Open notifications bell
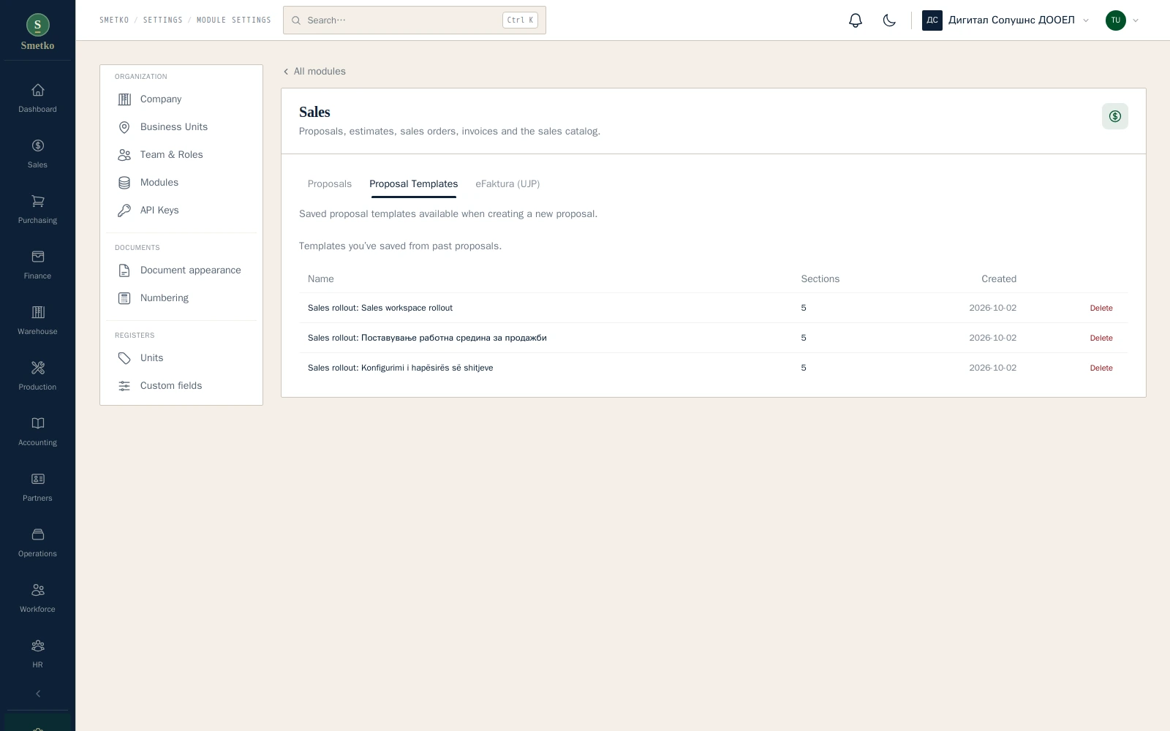 coord(856,20)
